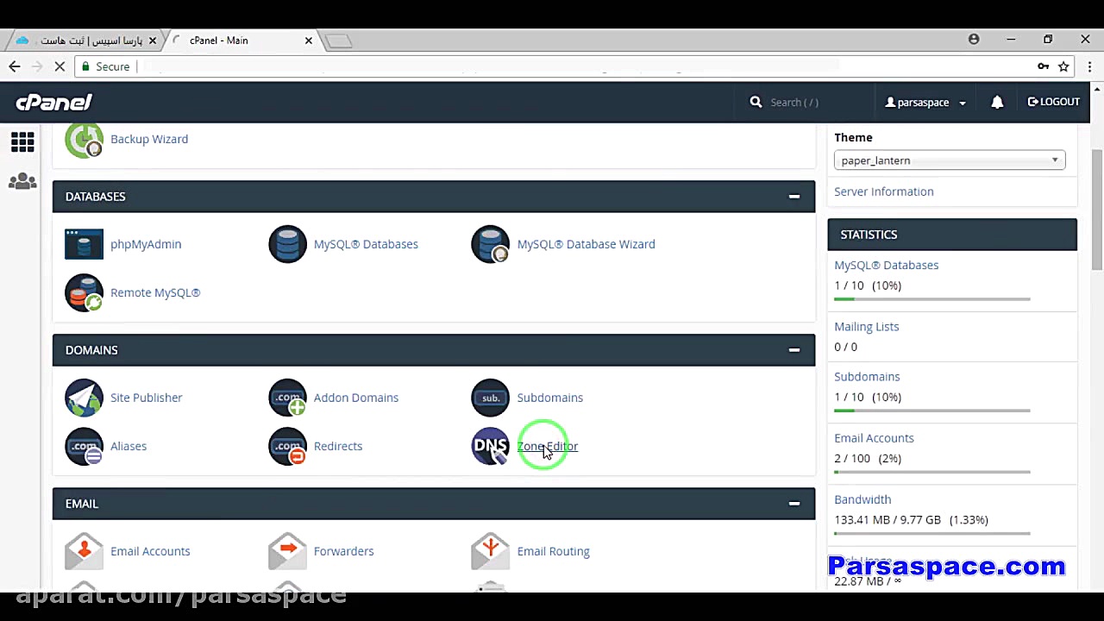Open Forwarders envelope icon
The image size is (1104, 621).
287,551
